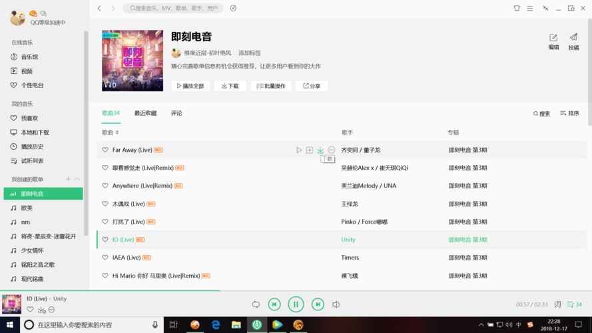Like Far Away (Live) with the heart

coord(105,150)
